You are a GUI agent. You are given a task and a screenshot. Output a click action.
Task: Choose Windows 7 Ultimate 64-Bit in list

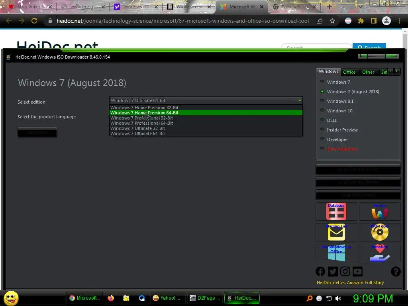pyautogui.click(x=206, y=133)
